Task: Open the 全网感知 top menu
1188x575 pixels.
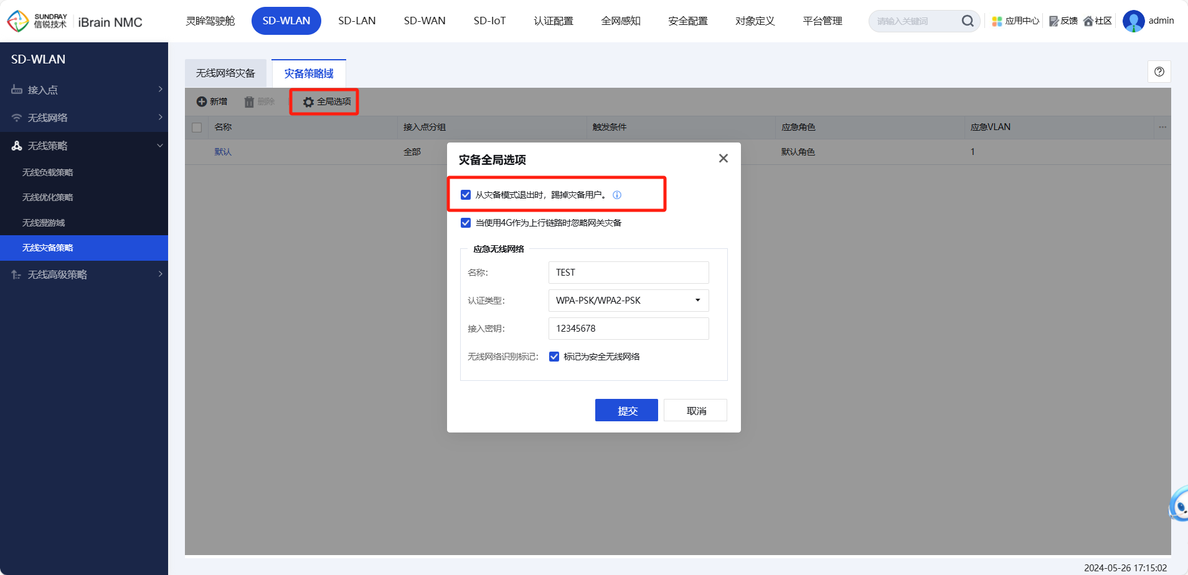Action: coord(621,21)
